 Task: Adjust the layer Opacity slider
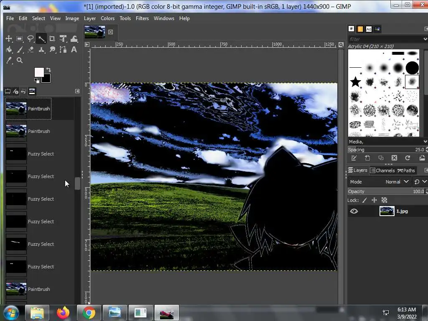point(386,191)
